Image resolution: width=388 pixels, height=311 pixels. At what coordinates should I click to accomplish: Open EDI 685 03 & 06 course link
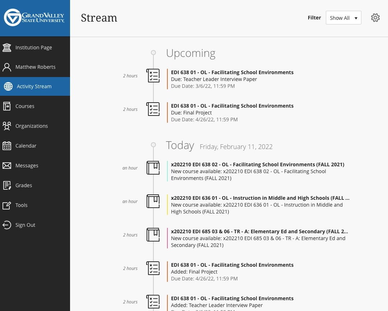(259, 231)
